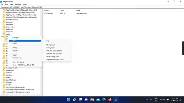Open the tray volume speaker icon
Screen dimensions: 184x103
pos(164,100)
